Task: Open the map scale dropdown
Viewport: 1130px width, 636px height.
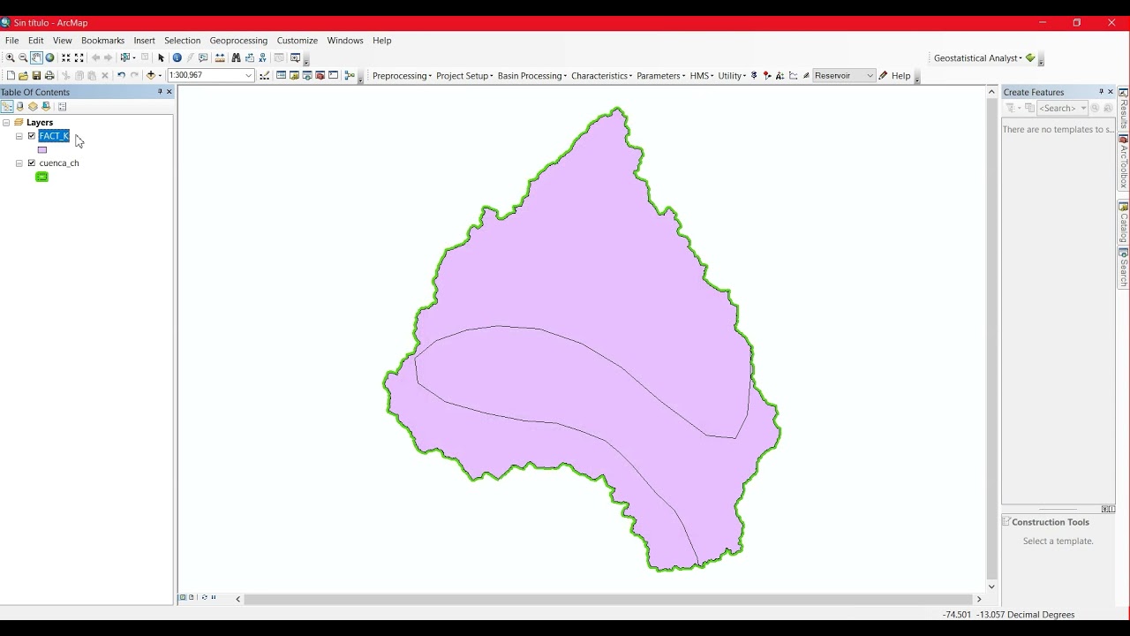Action: (248, 76)
